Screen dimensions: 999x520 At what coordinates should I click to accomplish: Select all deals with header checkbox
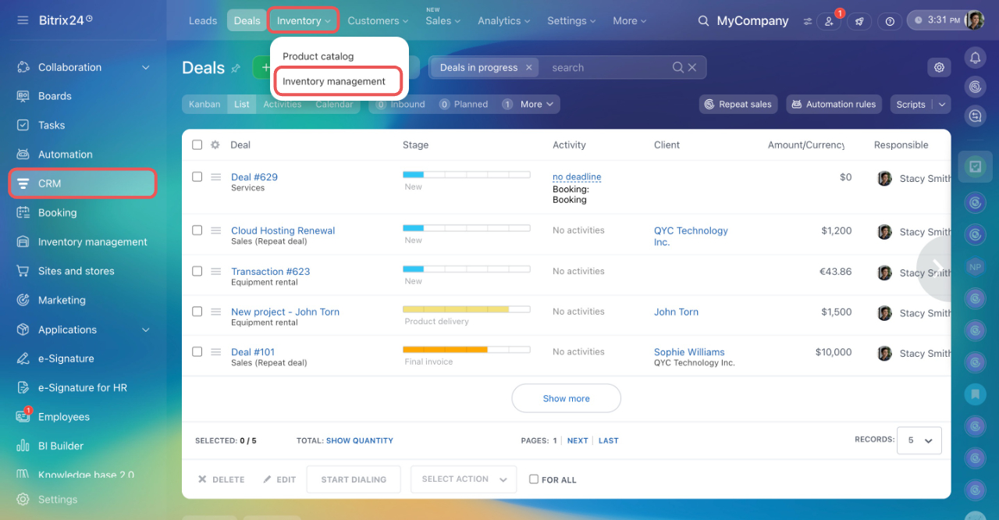click(x=197, y=145)
